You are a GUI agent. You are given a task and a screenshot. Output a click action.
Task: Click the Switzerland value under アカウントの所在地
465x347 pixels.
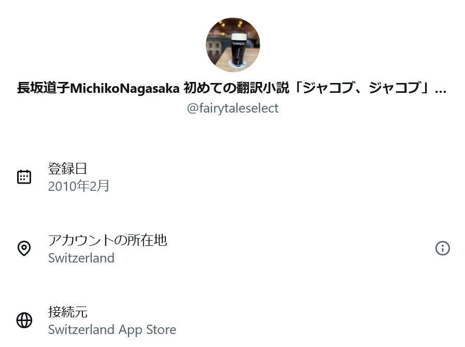coord(81,258)
